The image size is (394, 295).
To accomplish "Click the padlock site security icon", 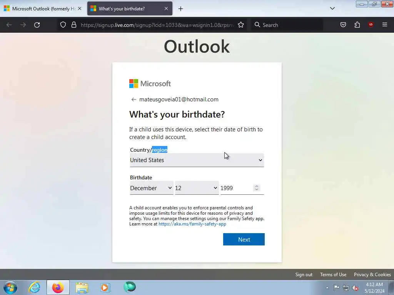I will point(73,25).
